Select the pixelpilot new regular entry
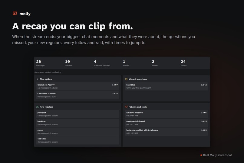The height and width of the screenshot is (163, 244). click(77, 114)
